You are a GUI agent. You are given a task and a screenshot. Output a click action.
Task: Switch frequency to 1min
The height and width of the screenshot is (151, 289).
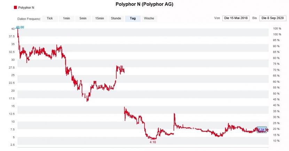click(x=67, y=18)
